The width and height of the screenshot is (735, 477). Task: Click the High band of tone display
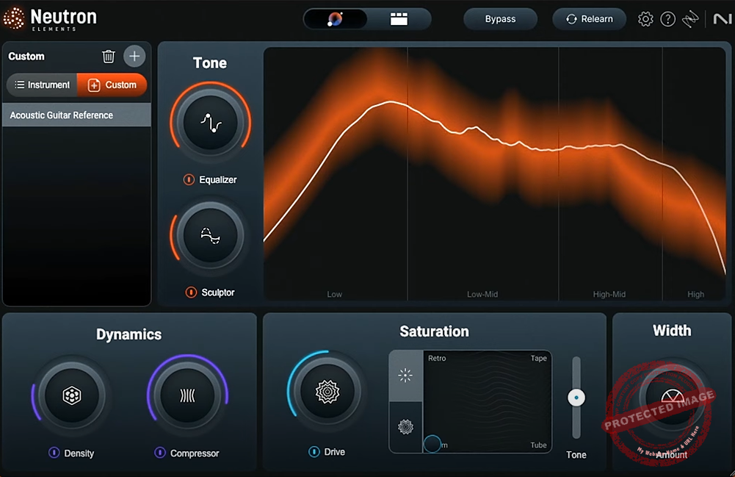click(x=694, y=173)
